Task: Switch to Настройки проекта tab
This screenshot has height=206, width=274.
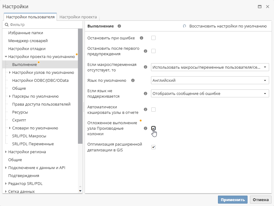Action: pyautogui.click(x=78, y=17)
